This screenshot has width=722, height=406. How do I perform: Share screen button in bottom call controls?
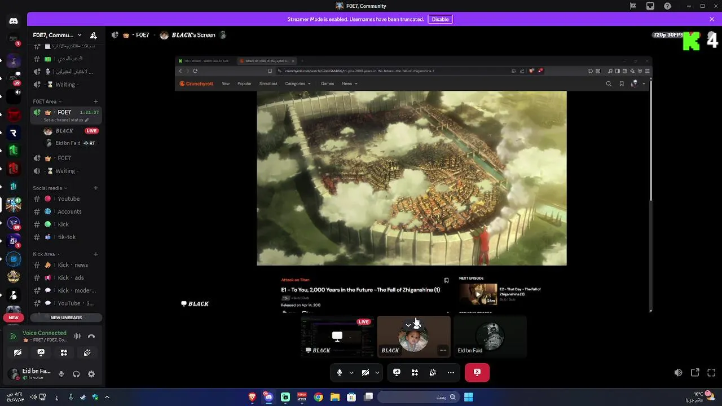397,372
